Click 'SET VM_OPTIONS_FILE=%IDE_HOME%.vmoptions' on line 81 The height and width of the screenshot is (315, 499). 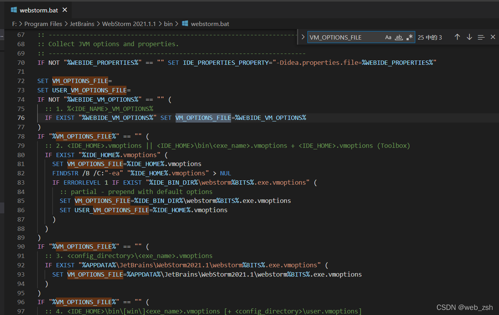pyautogui.click(x=127, y=164)
